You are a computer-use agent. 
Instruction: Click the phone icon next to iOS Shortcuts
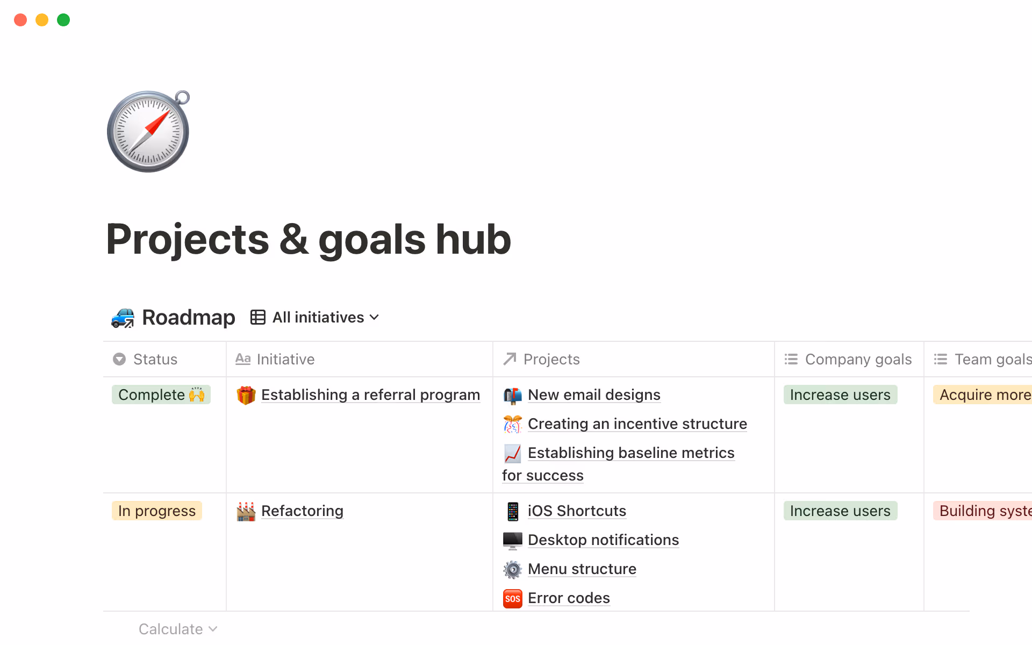click(512, 511)
